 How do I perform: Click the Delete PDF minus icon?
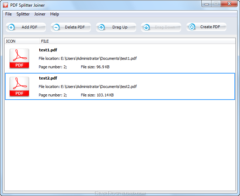[x=56, y=27]
